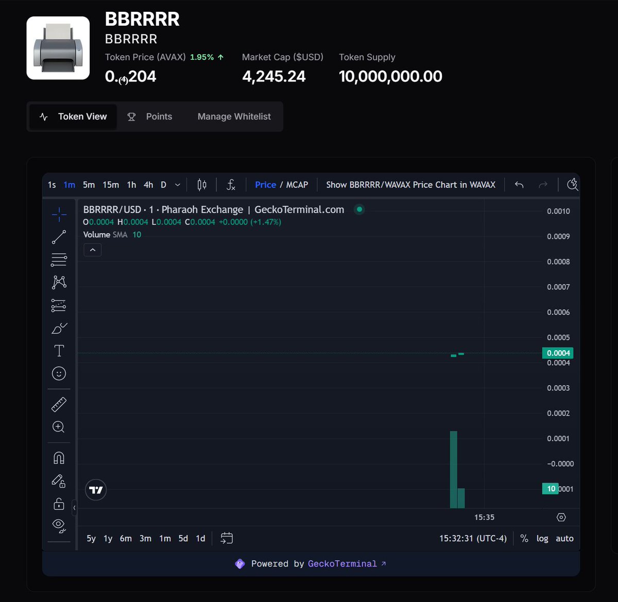
Task: Open chart settings via the gear icon
Action: 561,517
